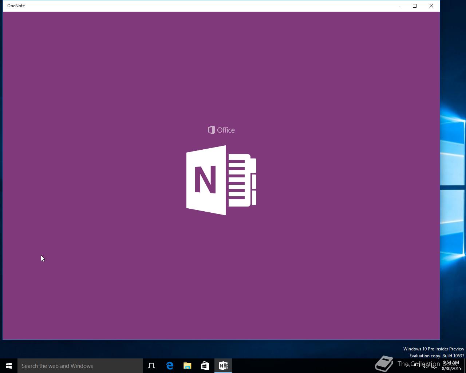
Task: Minimize the OneNote window
Action: (398, 6)
